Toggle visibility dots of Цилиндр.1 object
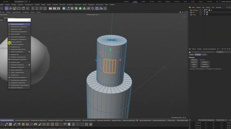 [202, 10]
